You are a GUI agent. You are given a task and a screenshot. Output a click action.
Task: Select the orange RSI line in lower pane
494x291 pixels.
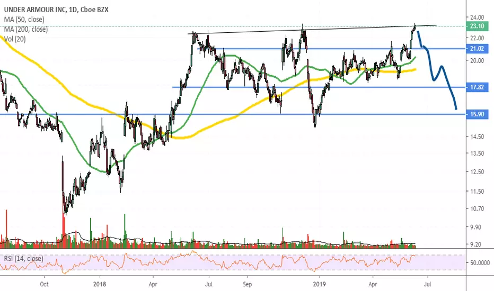click(x=208, y=262)
